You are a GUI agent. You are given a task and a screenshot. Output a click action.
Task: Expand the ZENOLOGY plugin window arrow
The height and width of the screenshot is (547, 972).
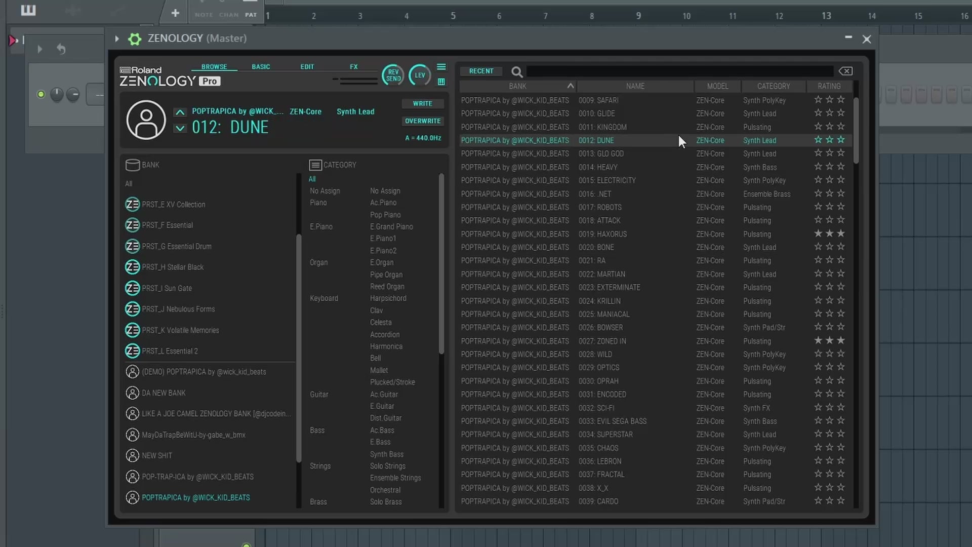point(116,38)
